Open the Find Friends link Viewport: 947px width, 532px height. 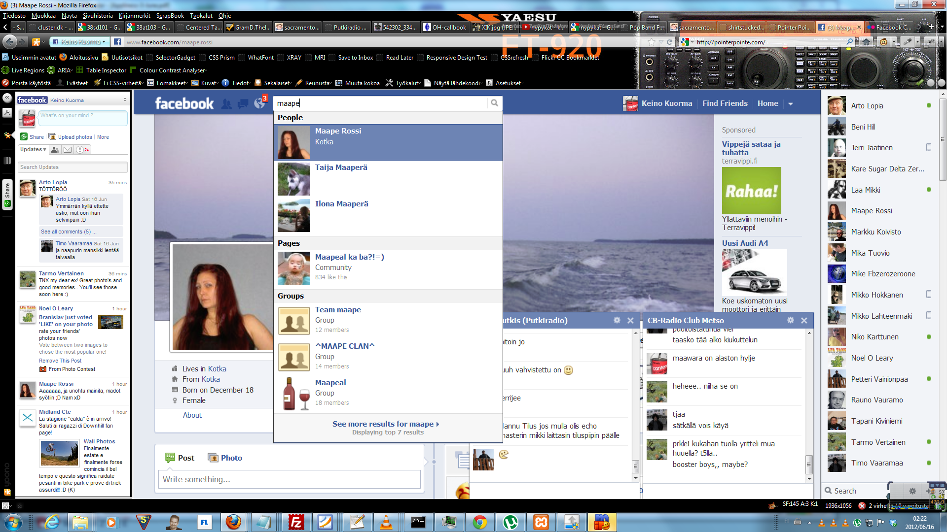pos(725,103)
